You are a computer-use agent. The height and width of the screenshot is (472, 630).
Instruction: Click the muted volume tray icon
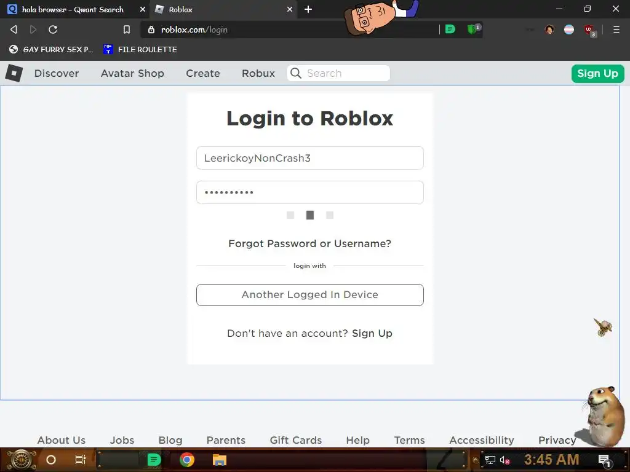coord(505,460)
